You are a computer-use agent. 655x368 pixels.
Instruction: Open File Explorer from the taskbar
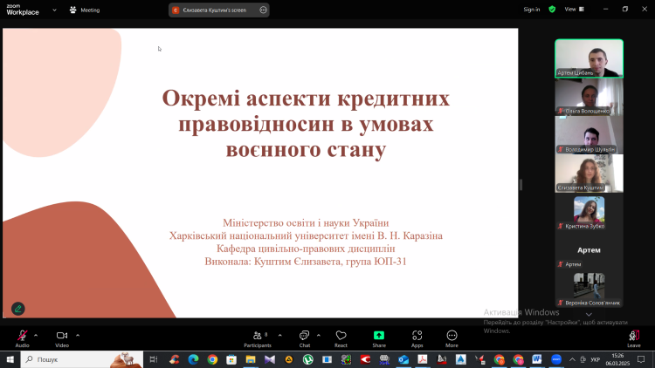pos(251,359)
